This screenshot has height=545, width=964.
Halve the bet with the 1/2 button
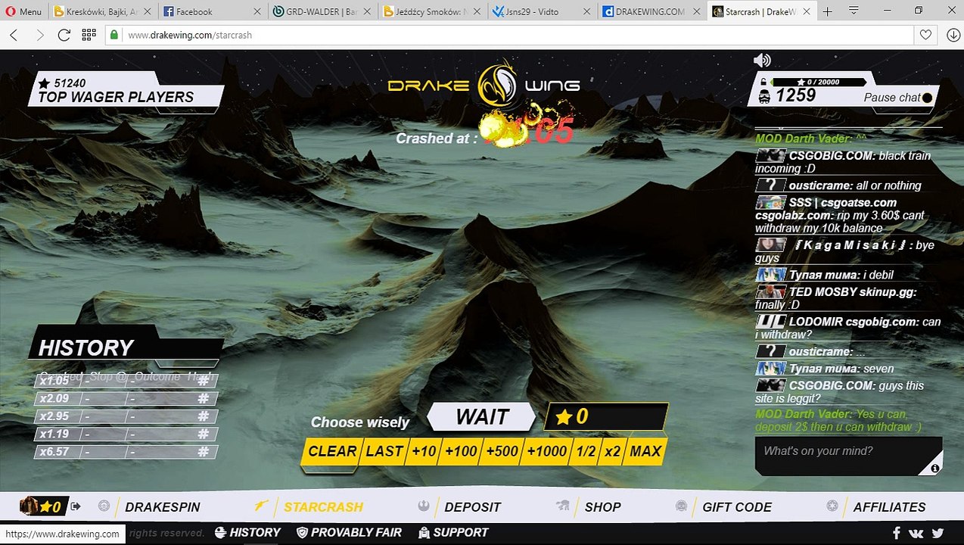pos(586,452)
